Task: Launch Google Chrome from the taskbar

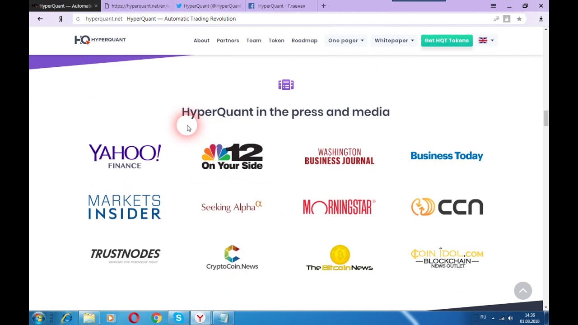Action: click(156, 318)
